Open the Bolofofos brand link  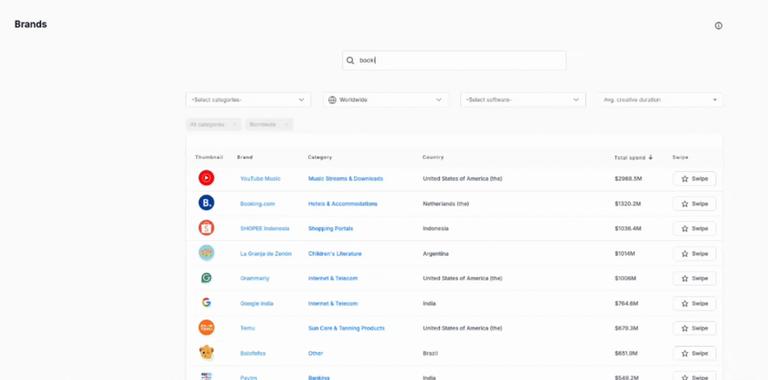point(253,353)
